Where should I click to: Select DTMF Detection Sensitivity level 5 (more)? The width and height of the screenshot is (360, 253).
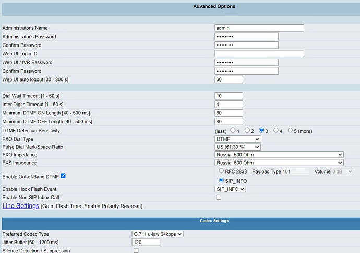pos(290,130)
